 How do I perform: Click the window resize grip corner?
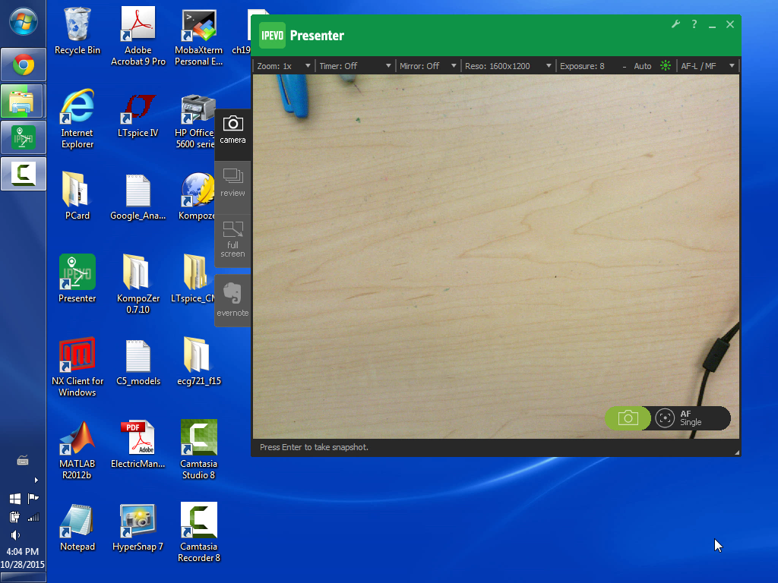[736, 452]
